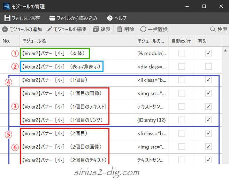
Task: Enable 自動改行 for （1個目） row
Action: click(182, 80)
